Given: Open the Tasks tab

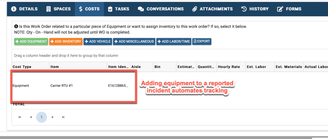Looking at the screenshot, I should (x=119, y=9).
